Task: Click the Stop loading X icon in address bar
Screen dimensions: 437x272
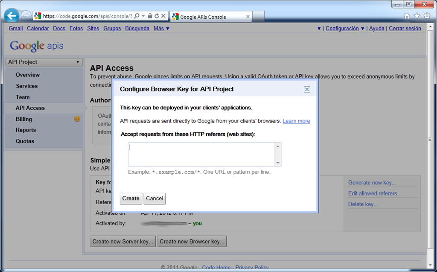Action: [163, 16]
